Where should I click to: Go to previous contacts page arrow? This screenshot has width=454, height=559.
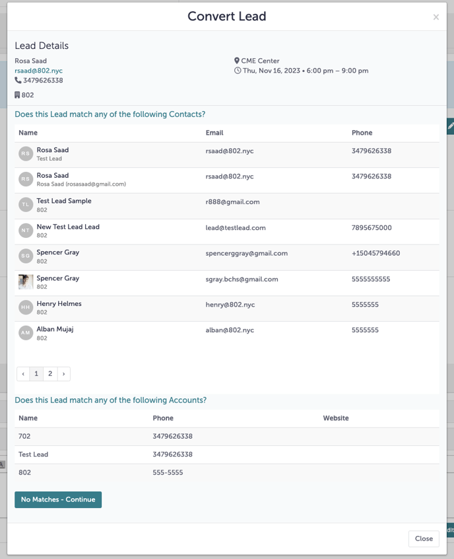point(23,374)
